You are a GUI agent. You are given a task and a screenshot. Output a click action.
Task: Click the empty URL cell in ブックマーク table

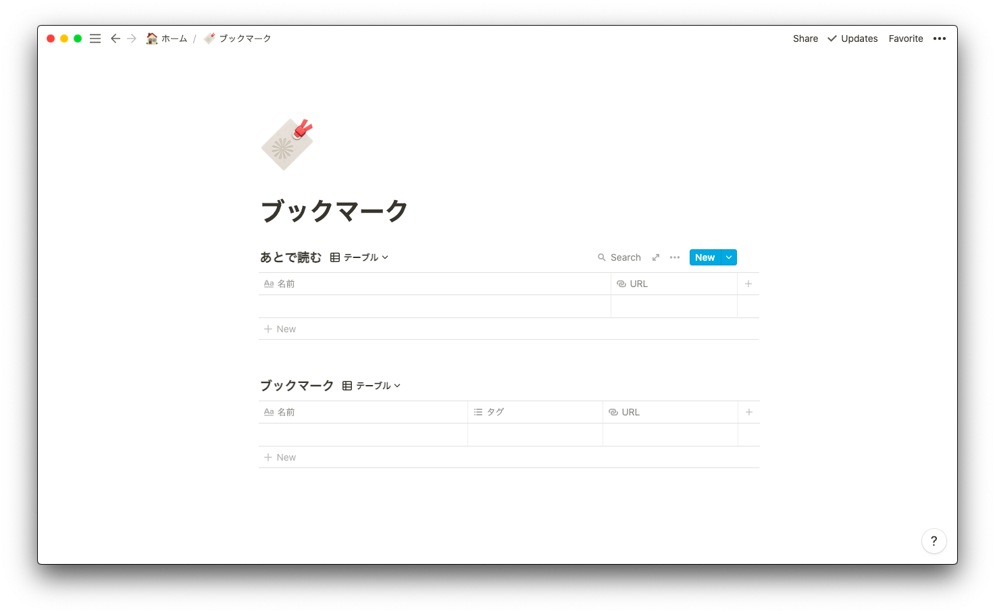(x=670, y=435)
